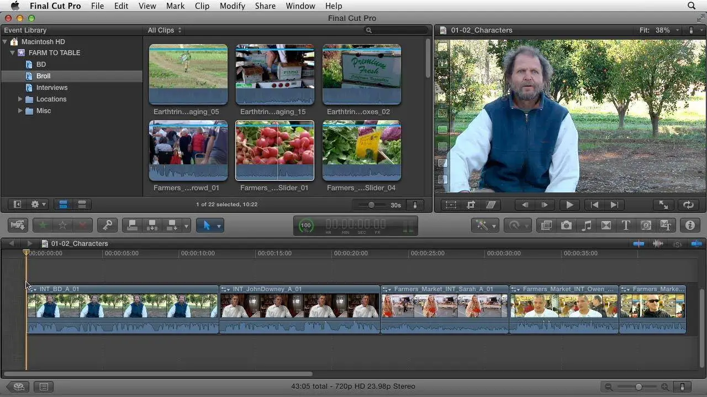The height and width of the screenshot is (397, 707).
Task: Collapse the FARM TO TABLE event
Action: (12, 53)
